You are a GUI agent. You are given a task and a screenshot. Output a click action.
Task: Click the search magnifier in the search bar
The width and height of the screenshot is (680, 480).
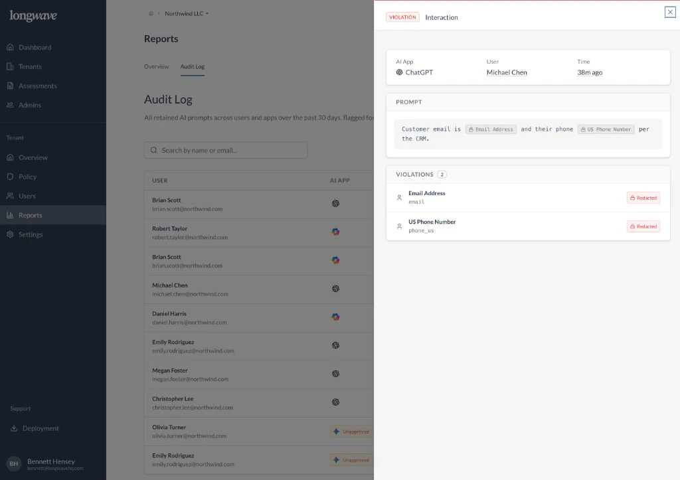pyautogui.click(x=153, y=149)
